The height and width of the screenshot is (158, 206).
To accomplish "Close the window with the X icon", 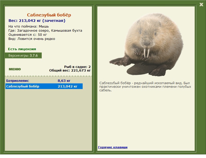I will click(x=201, y=5).
